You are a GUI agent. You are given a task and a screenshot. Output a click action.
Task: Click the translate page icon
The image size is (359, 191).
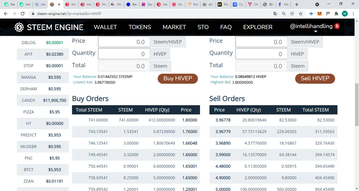(275, 13)
